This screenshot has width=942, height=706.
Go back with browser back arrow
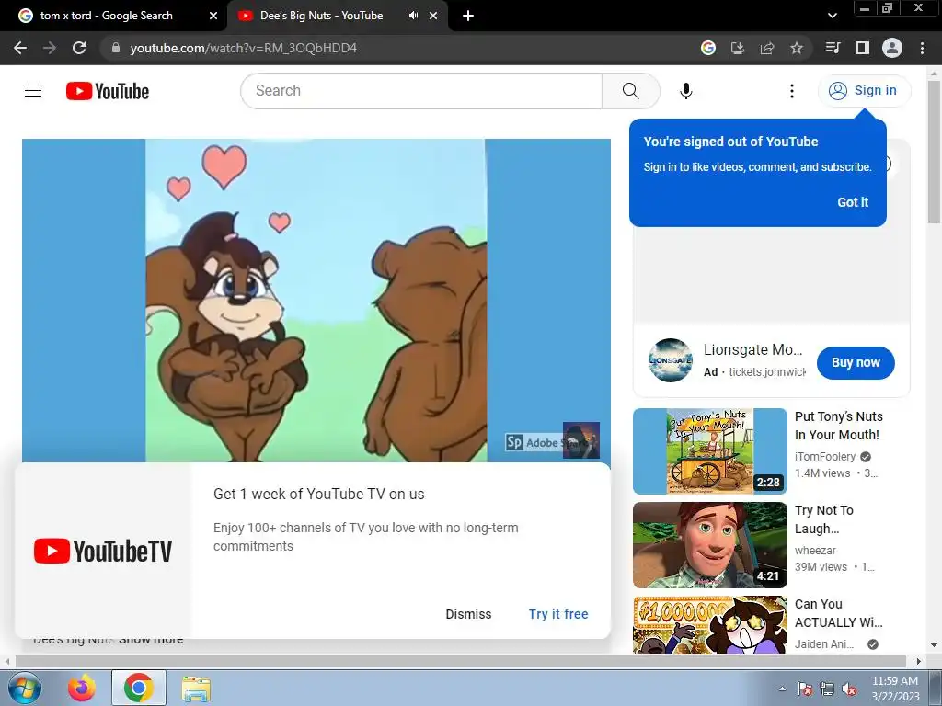pos(20,48)
